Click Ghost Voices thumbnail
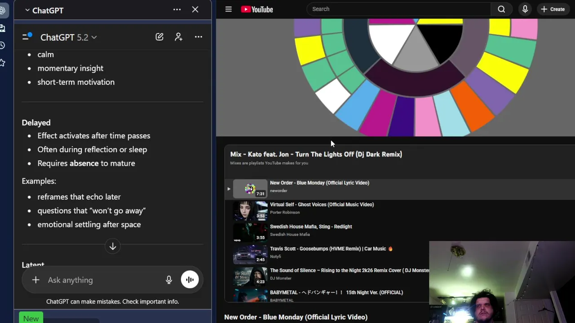 (250, 211)
